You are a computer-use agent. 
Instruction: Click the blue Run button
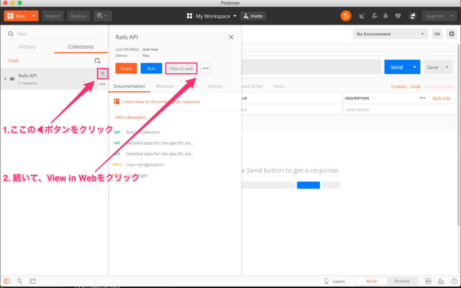click(151, 68)
